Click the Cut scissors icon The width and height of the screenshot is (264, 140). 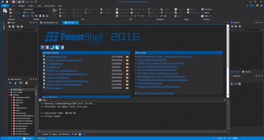pos(10,16)
